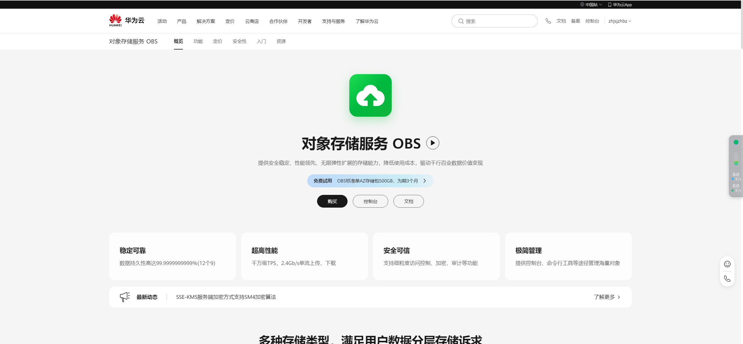Click the green OBS cloud upload icon
Viewport: 743px width, 344px height.
coord(370,96)
